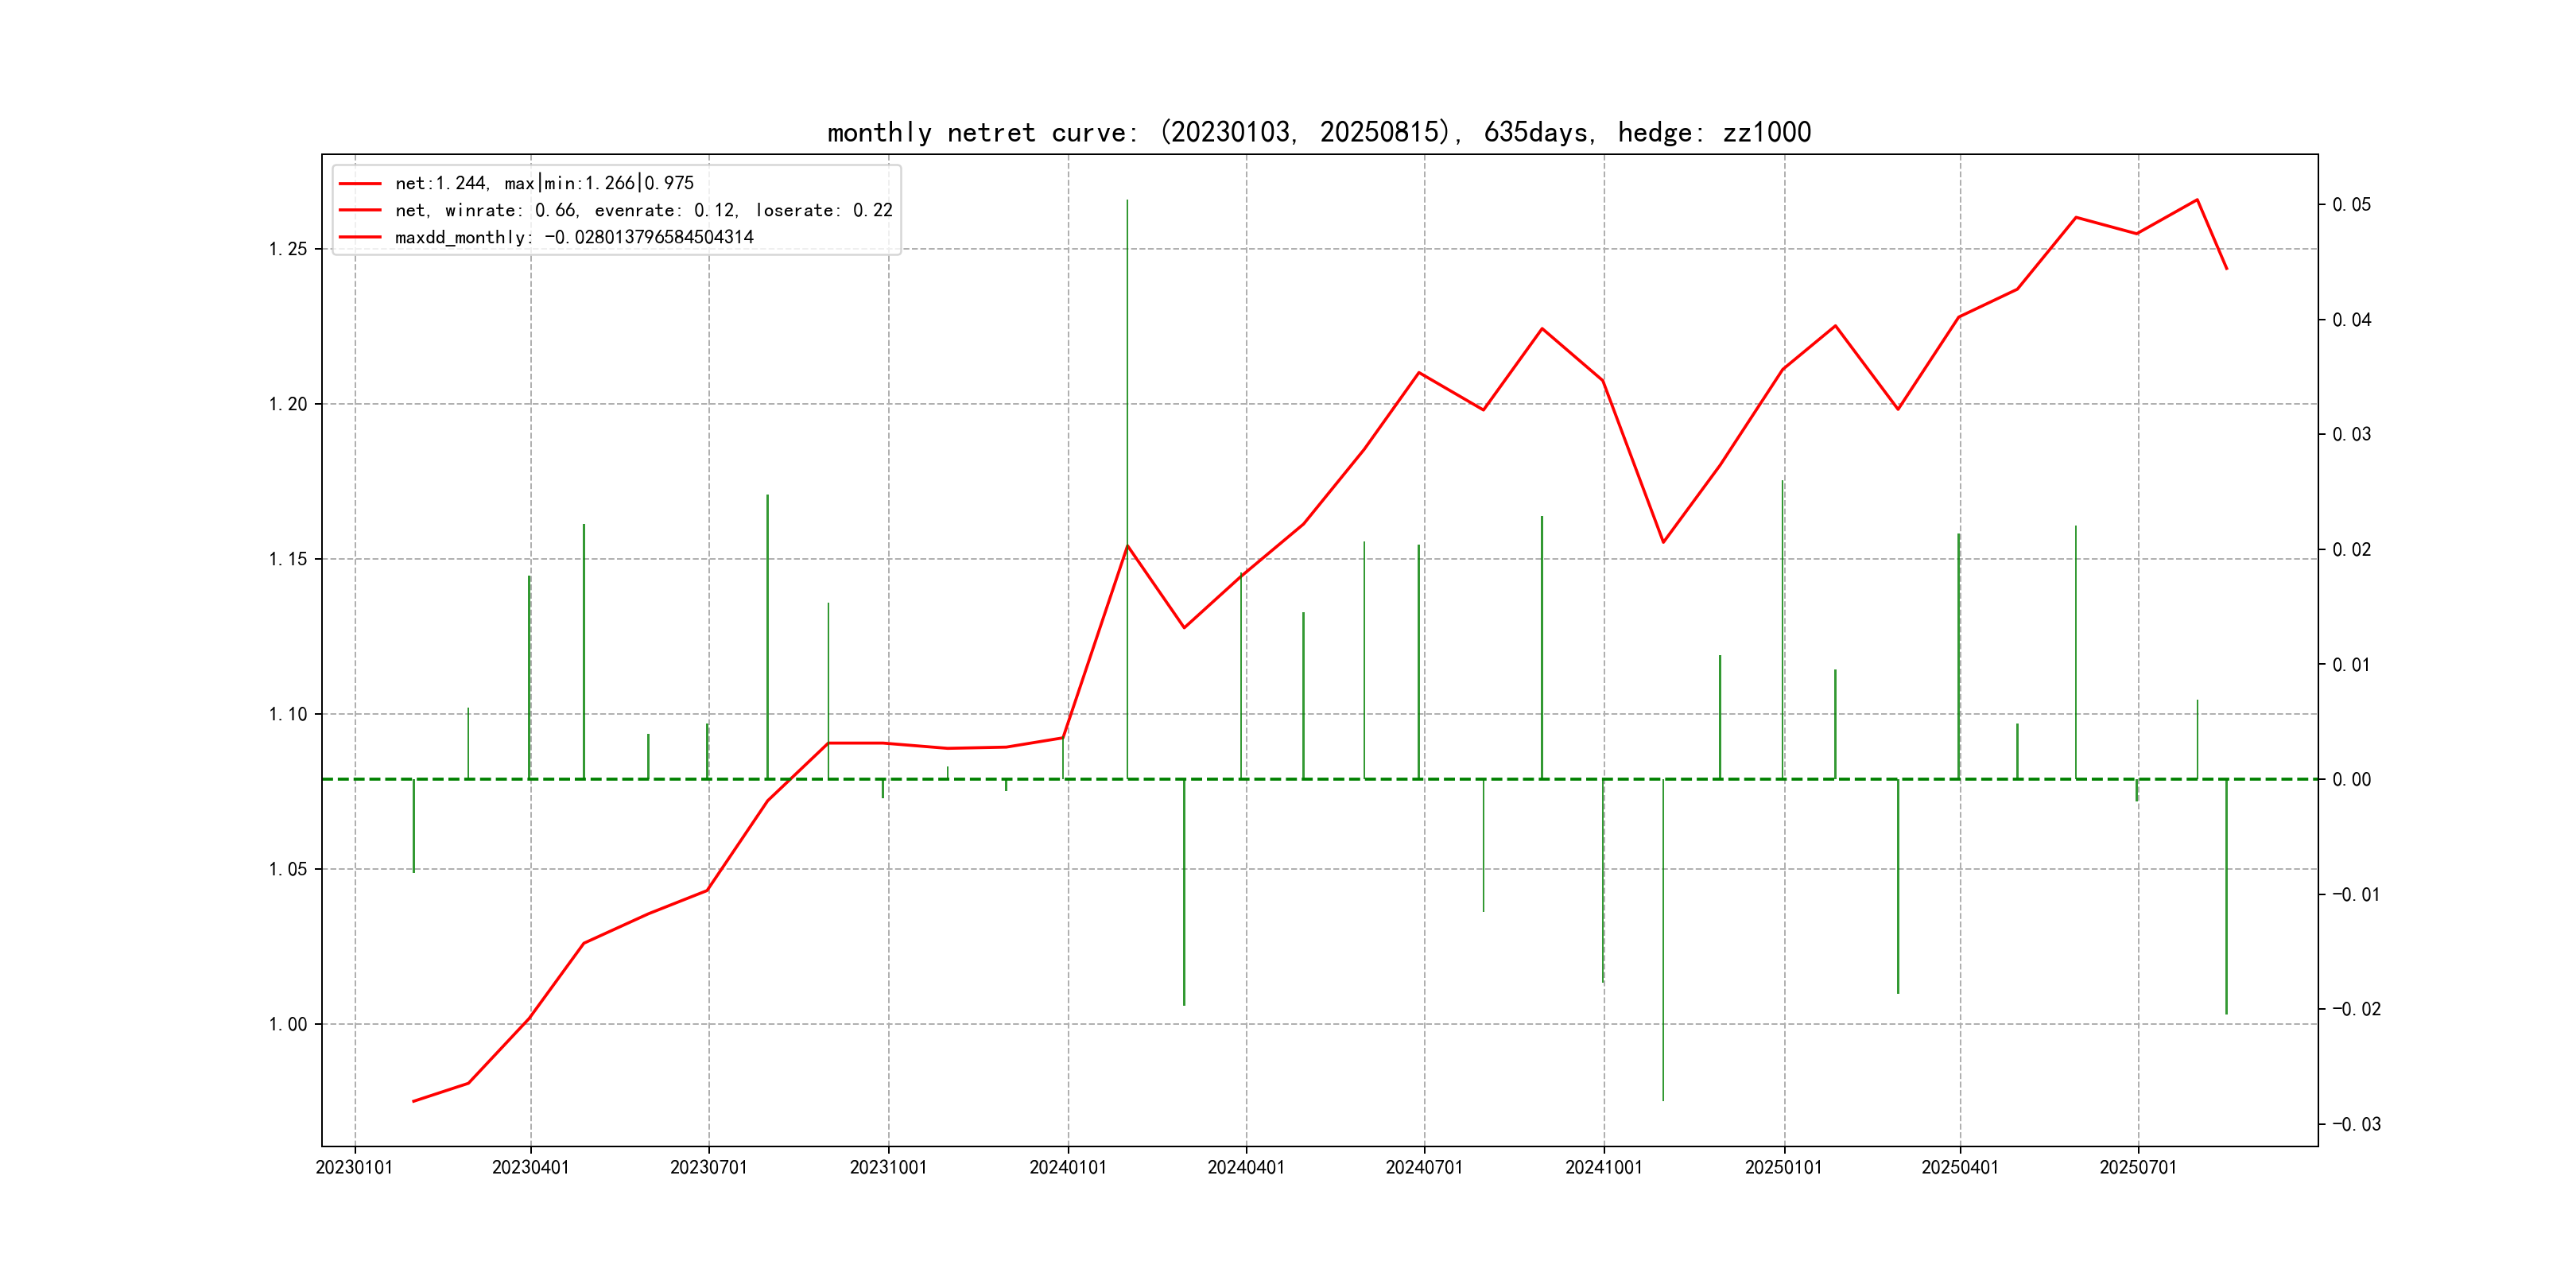The height and width of the screenshot is (1288, 2576).
Task: Click the maxdd_monthly legend entry
Action: coord(573,237)
